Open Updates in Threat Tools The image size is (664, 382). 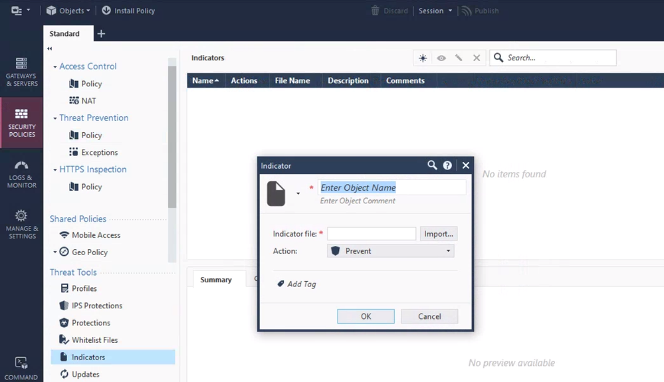(x=80, y=375)
